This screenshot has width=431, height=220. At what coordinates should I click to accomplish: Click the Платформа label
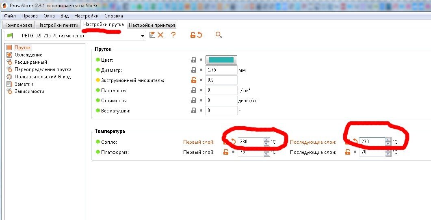pos(115,152)
